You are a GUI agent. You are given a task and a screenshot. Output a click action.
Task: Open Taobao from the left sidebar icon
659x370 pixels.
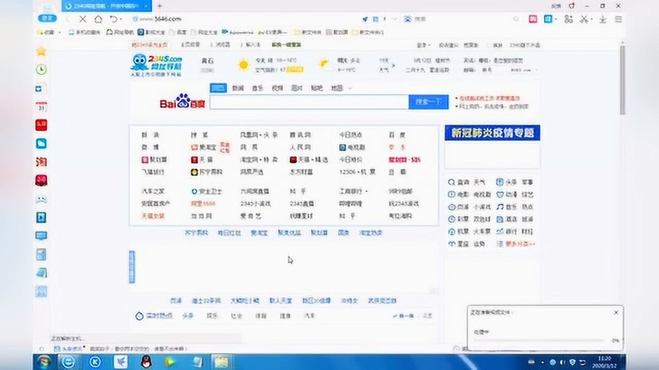point(41,162)
